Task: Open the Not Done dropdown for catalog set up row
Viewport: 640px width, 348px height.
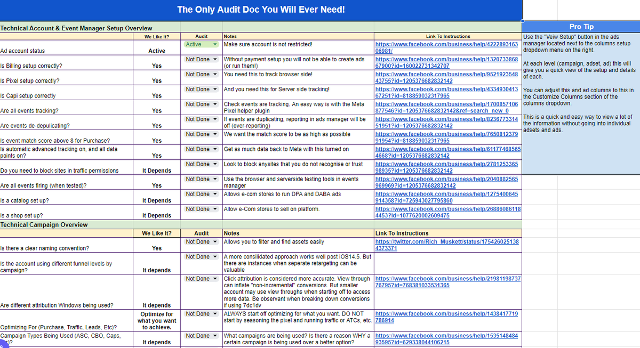Action: coord(202,193)
